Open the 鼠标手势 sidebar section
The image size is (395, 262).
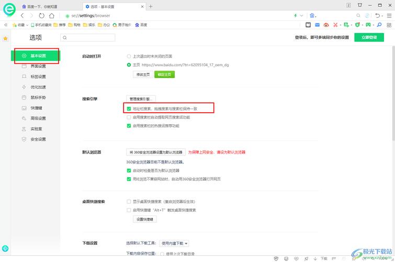tap(35, 97)
